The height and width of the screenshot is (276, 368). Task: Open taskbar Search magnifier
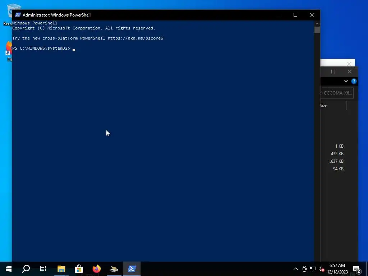[x=26, y=269]
